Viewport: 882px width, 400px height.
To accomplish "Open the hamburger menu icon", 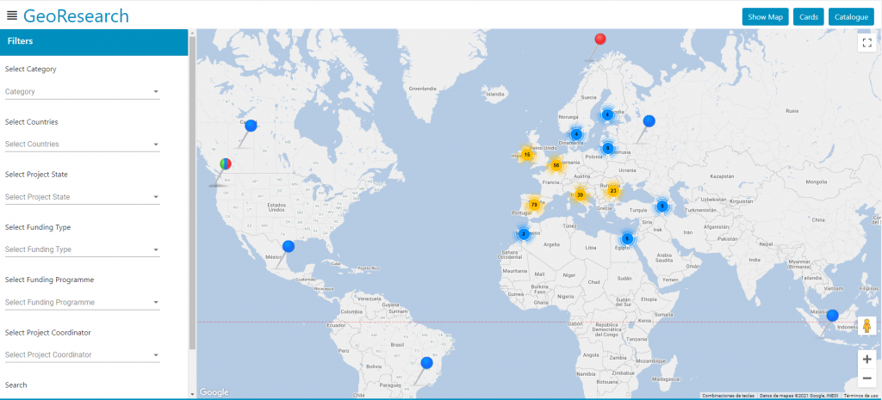I will tap(12, 16).
